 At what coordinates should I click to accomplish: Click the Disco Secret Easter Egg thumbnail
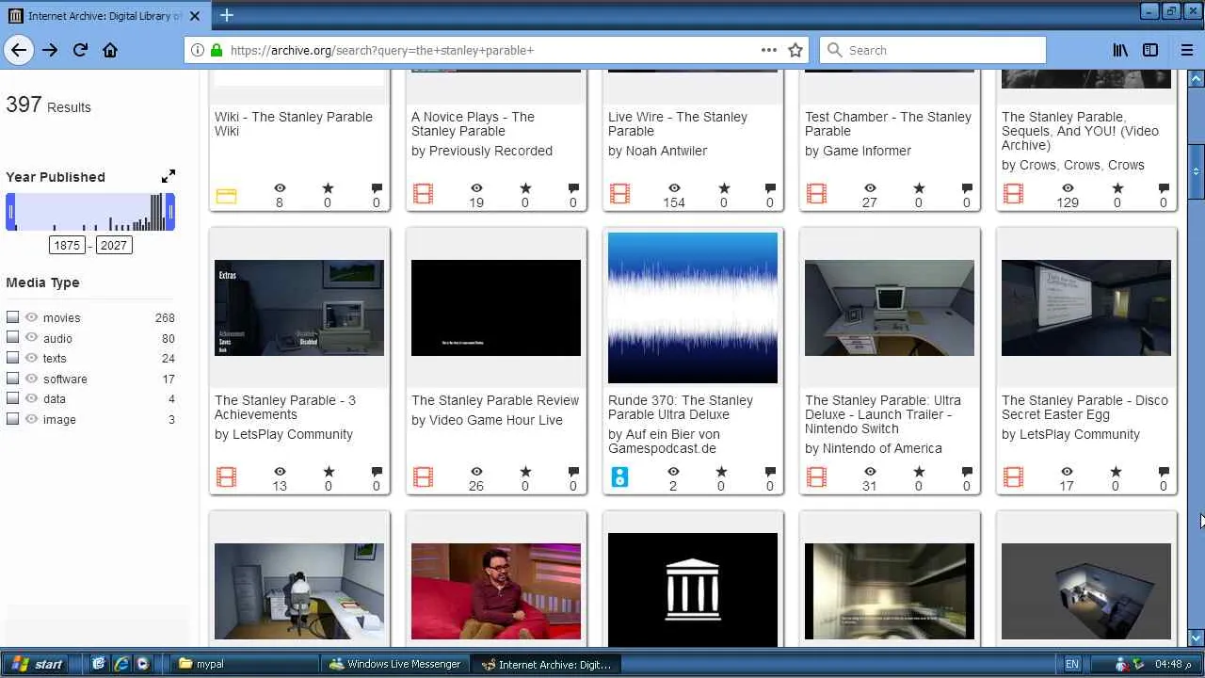[x=1086, y=308]
